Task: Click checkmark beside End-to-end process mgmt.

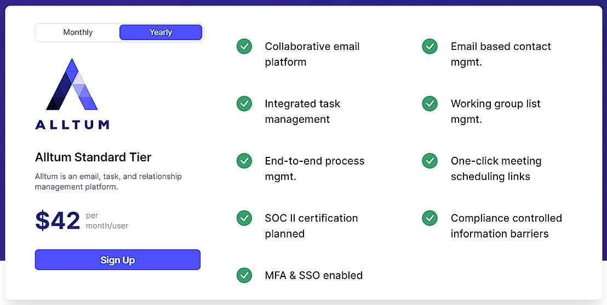Action: pyautogui.click(x=244, y=161)
